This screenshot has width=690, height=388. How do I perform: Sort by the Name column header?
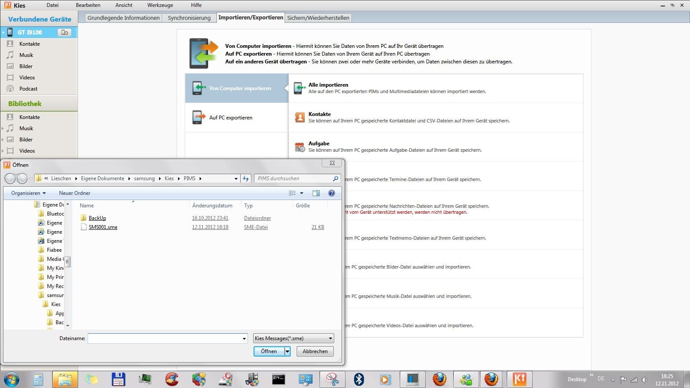(x=87, y=206)
